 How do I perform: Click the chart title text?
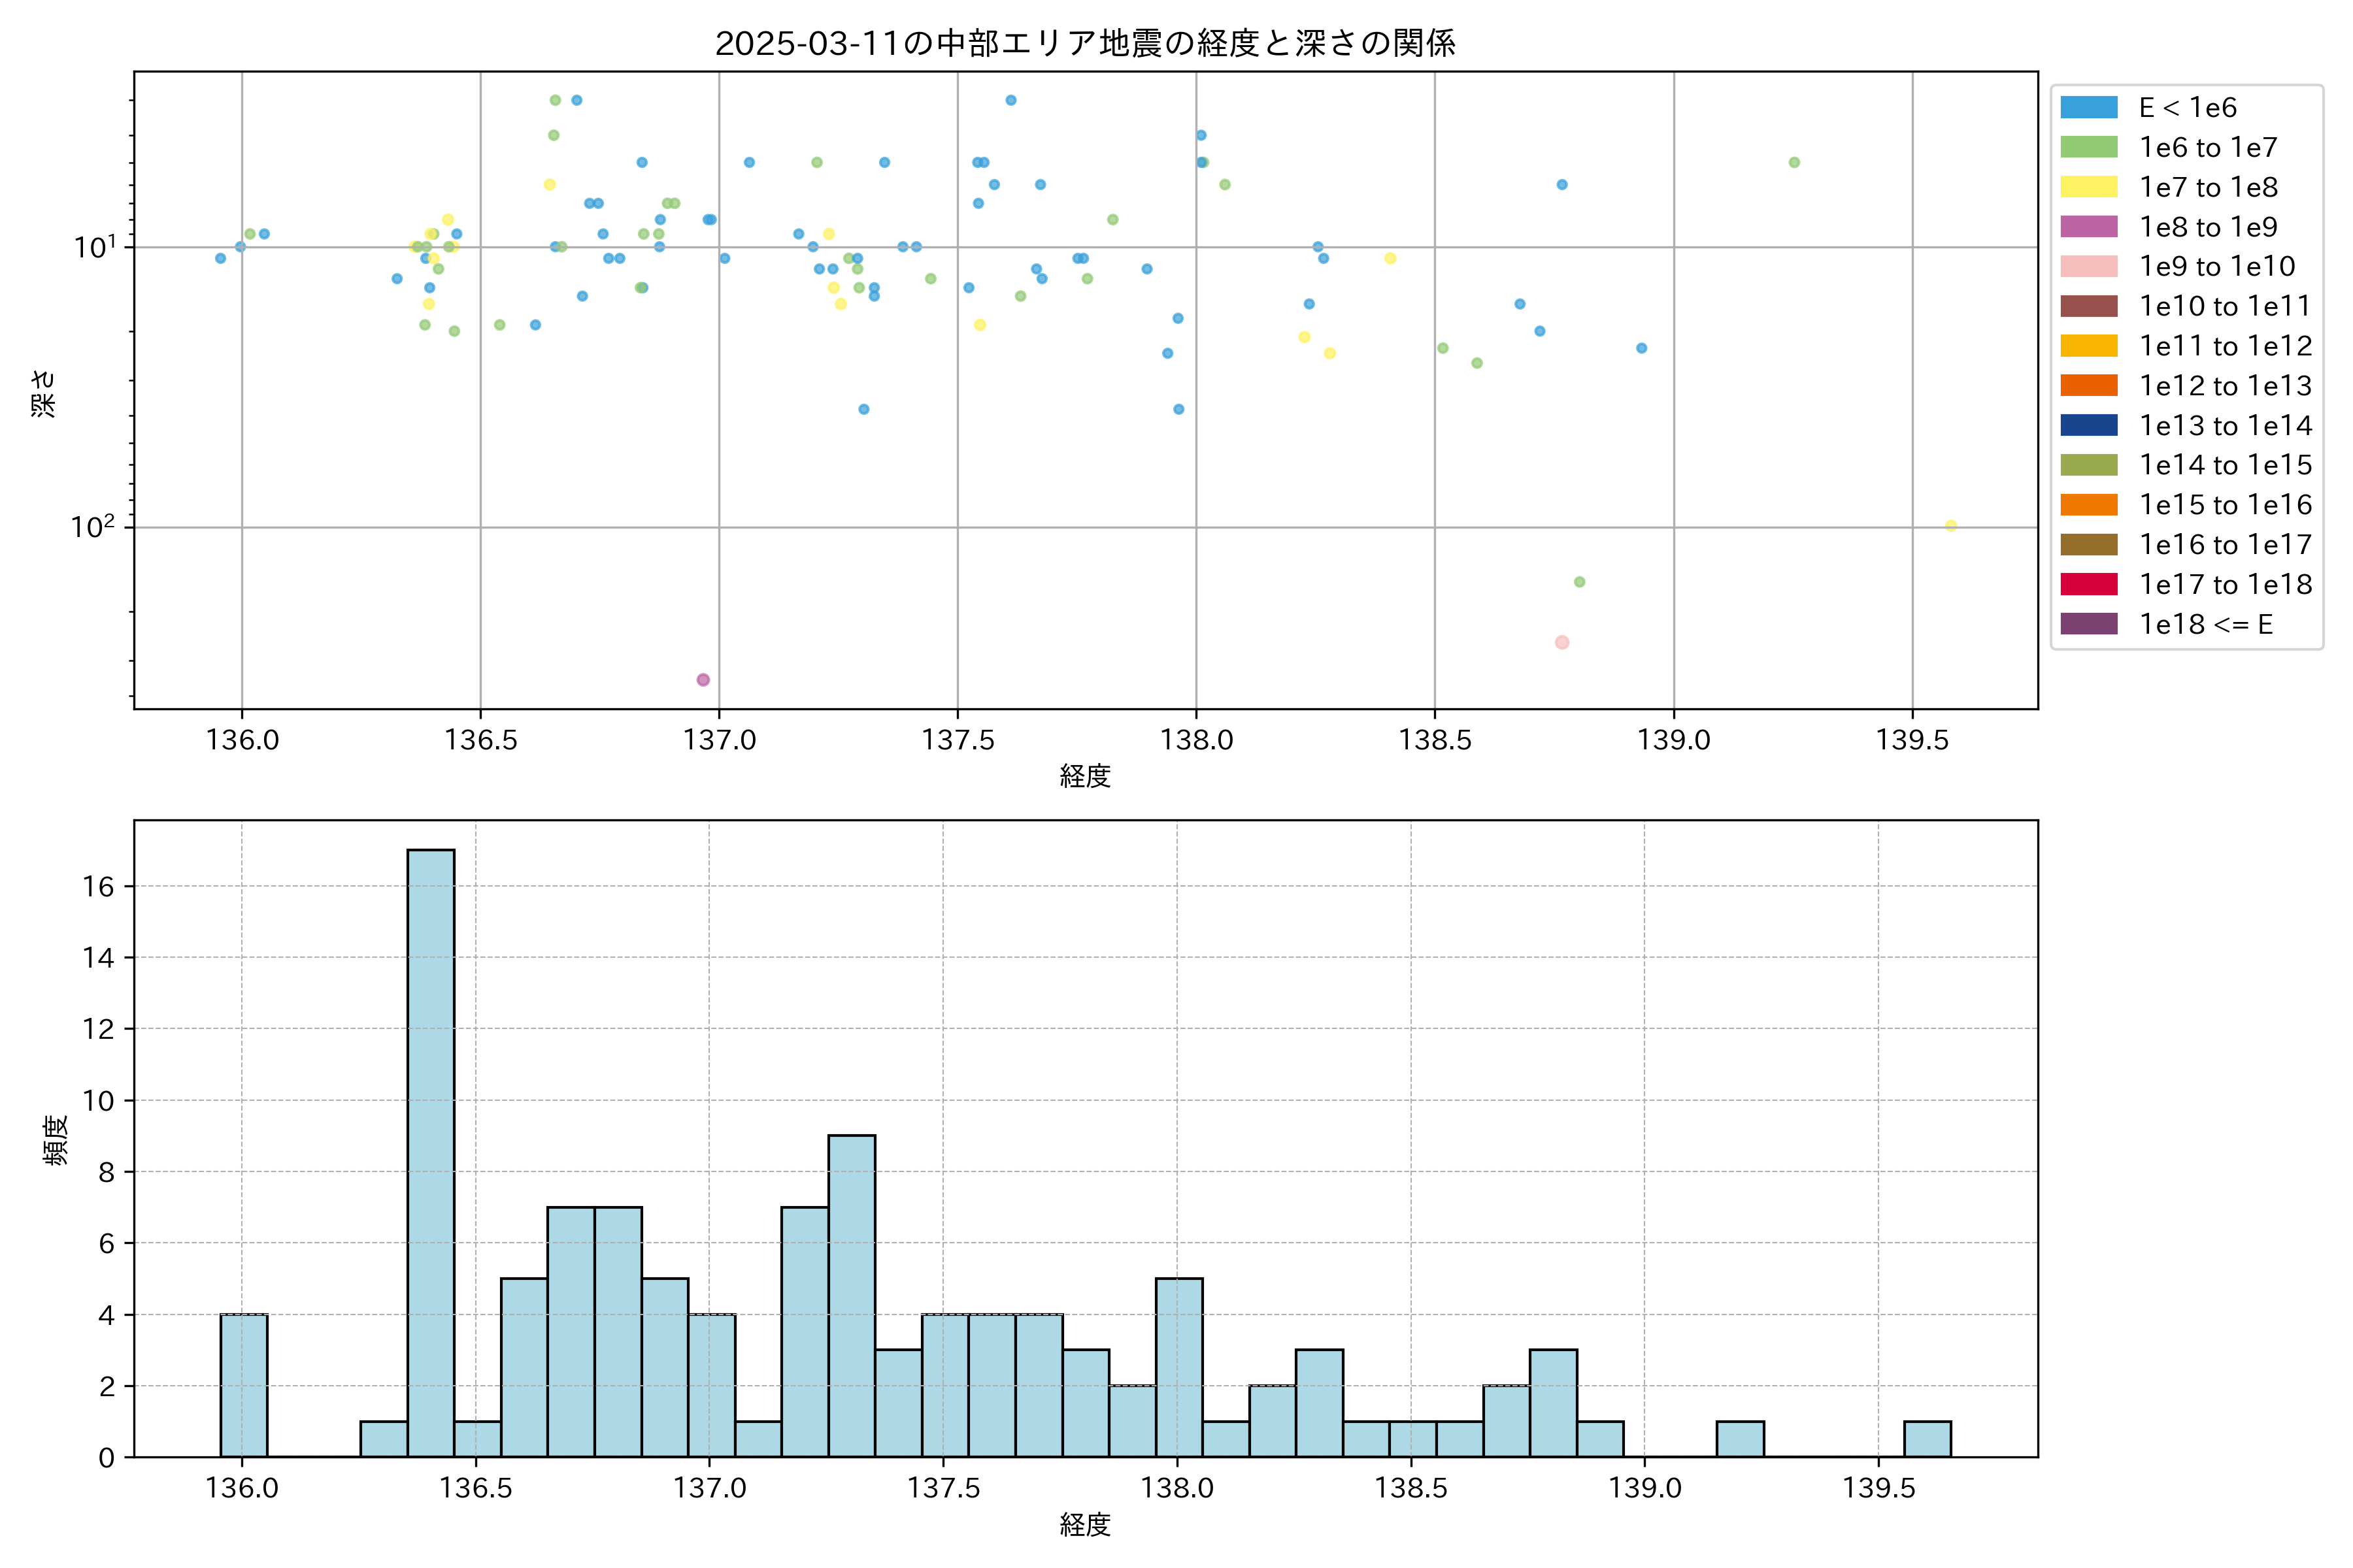coord(1084,43)
